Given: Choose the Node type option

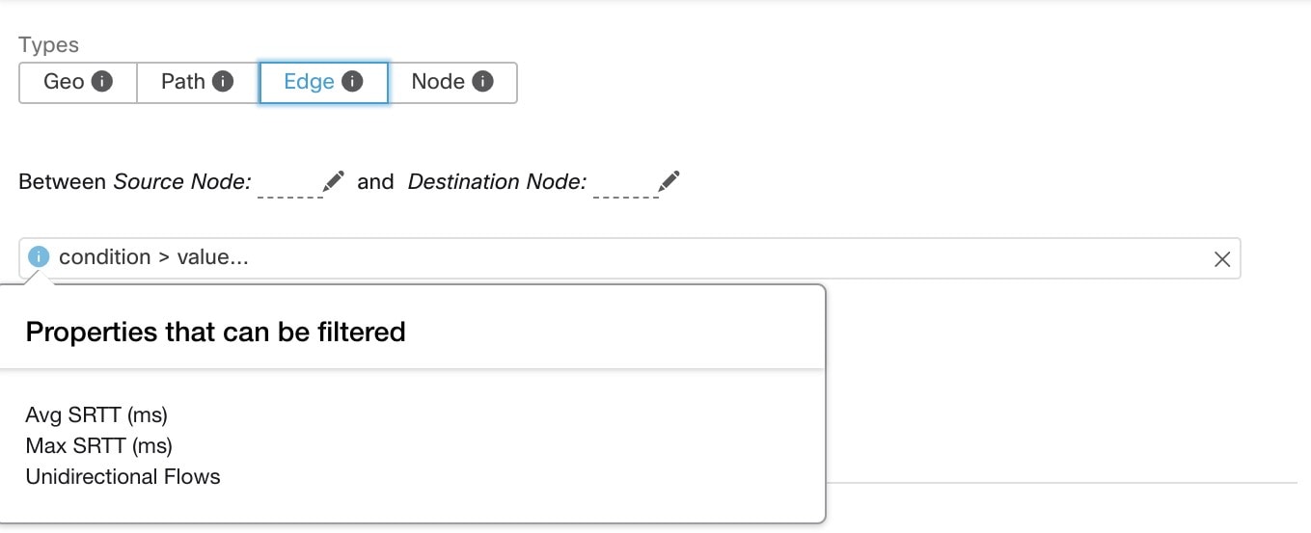Looking at the screenshot, I should [438, 82].
